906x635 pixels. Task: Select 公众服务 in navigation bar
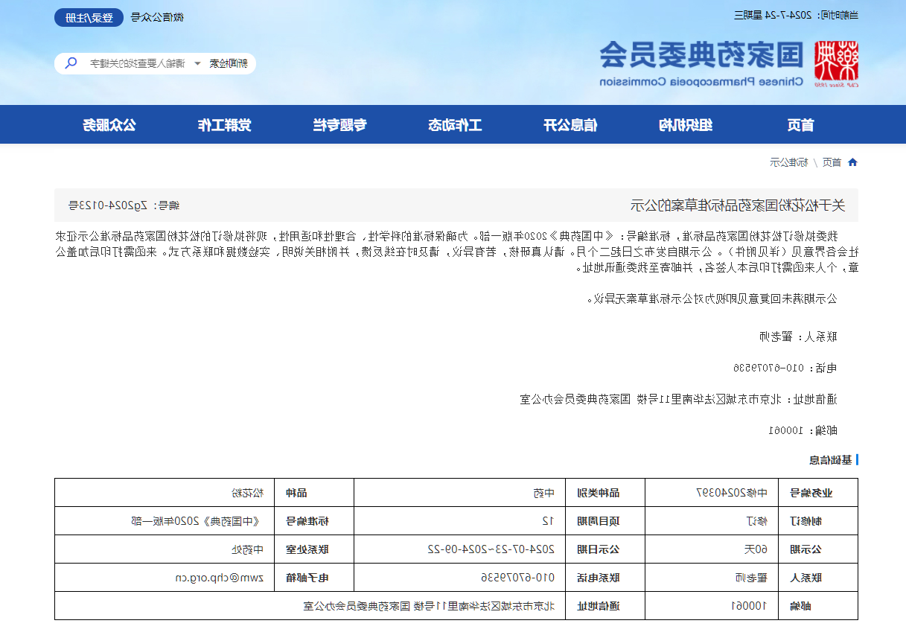click(109, 124)
